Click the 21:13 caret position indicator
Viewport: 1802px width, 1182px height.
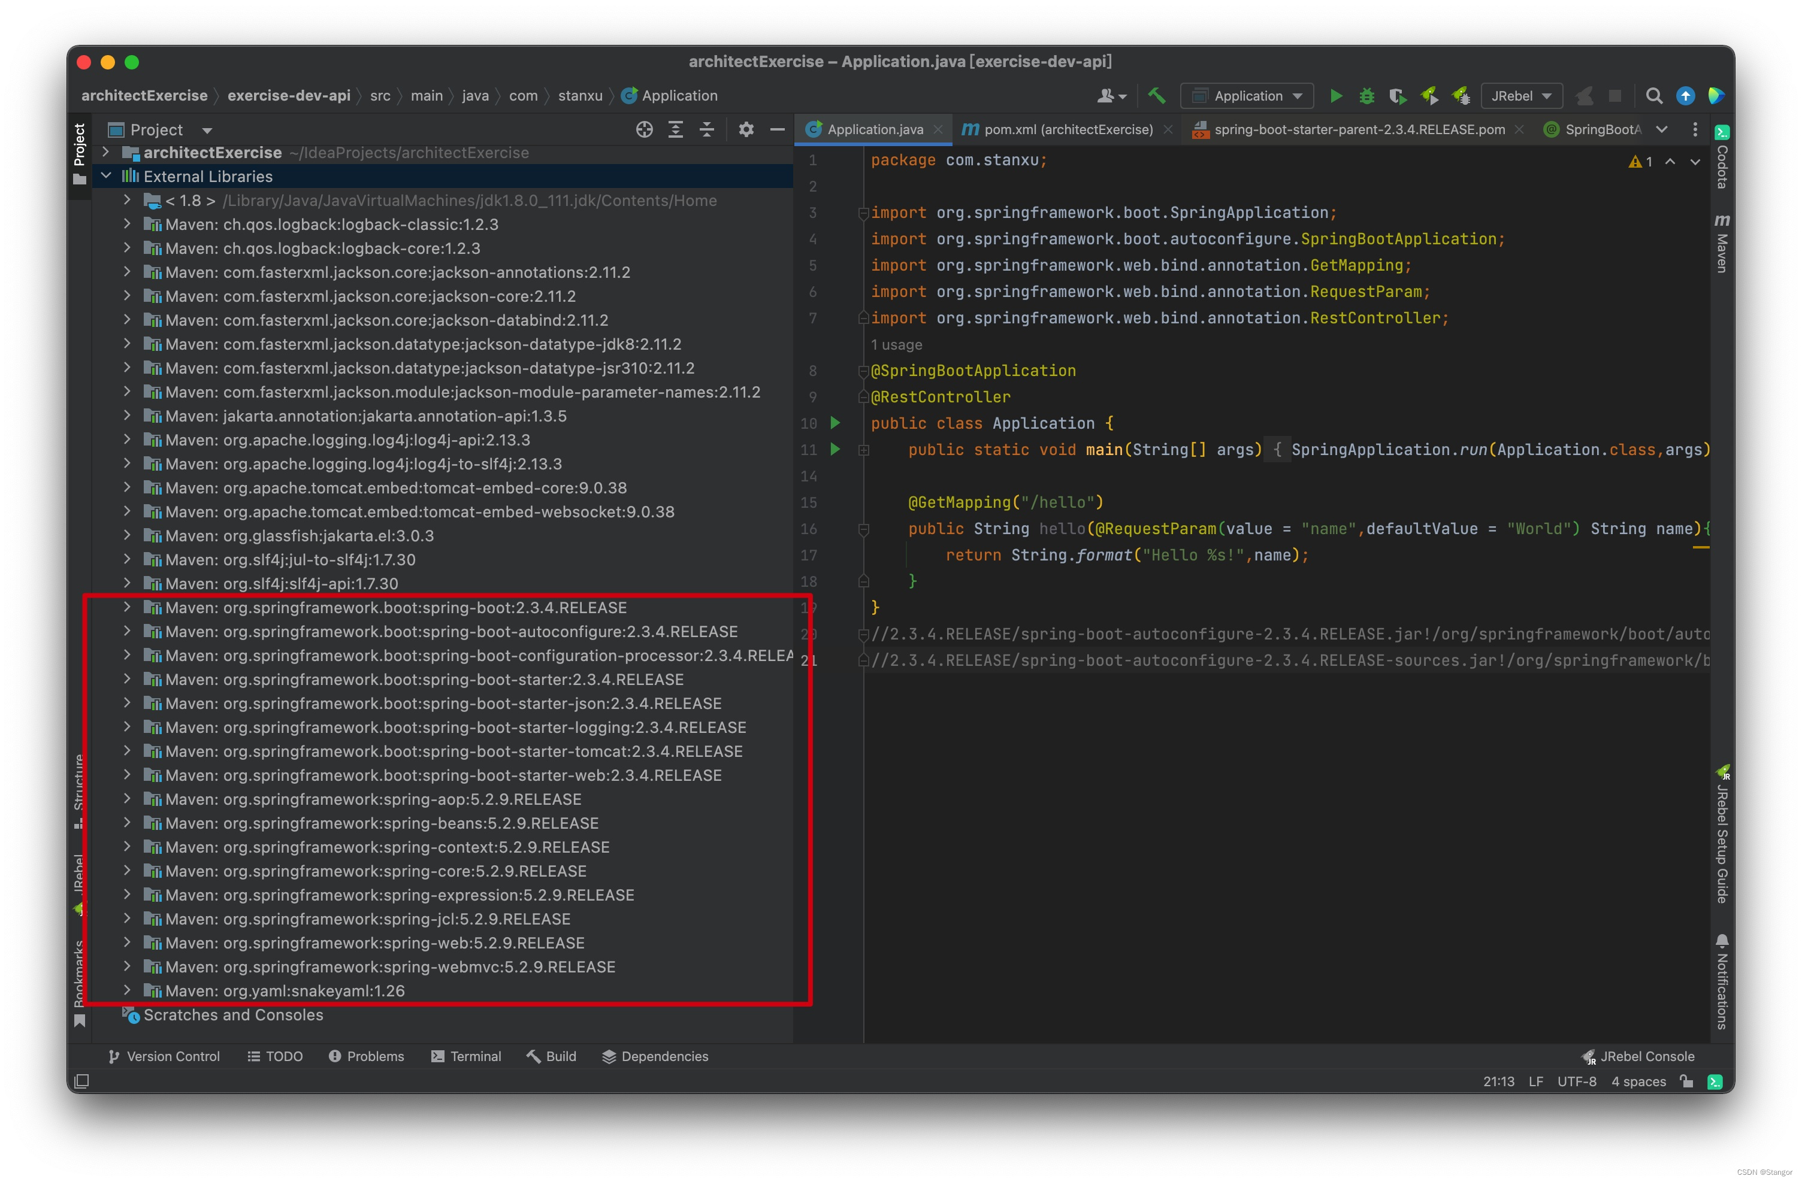[x=1498, y=1081]
